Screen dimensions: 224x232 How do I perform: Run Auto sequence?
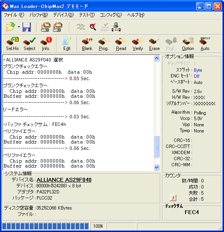coord(205,44)
